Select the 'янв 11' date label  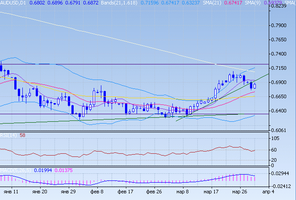point(10,192)
